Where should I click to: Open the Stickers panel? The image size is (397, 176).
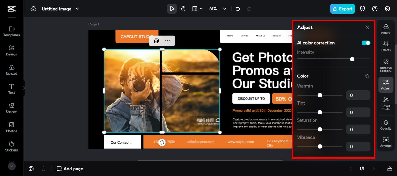click(11, 147)
